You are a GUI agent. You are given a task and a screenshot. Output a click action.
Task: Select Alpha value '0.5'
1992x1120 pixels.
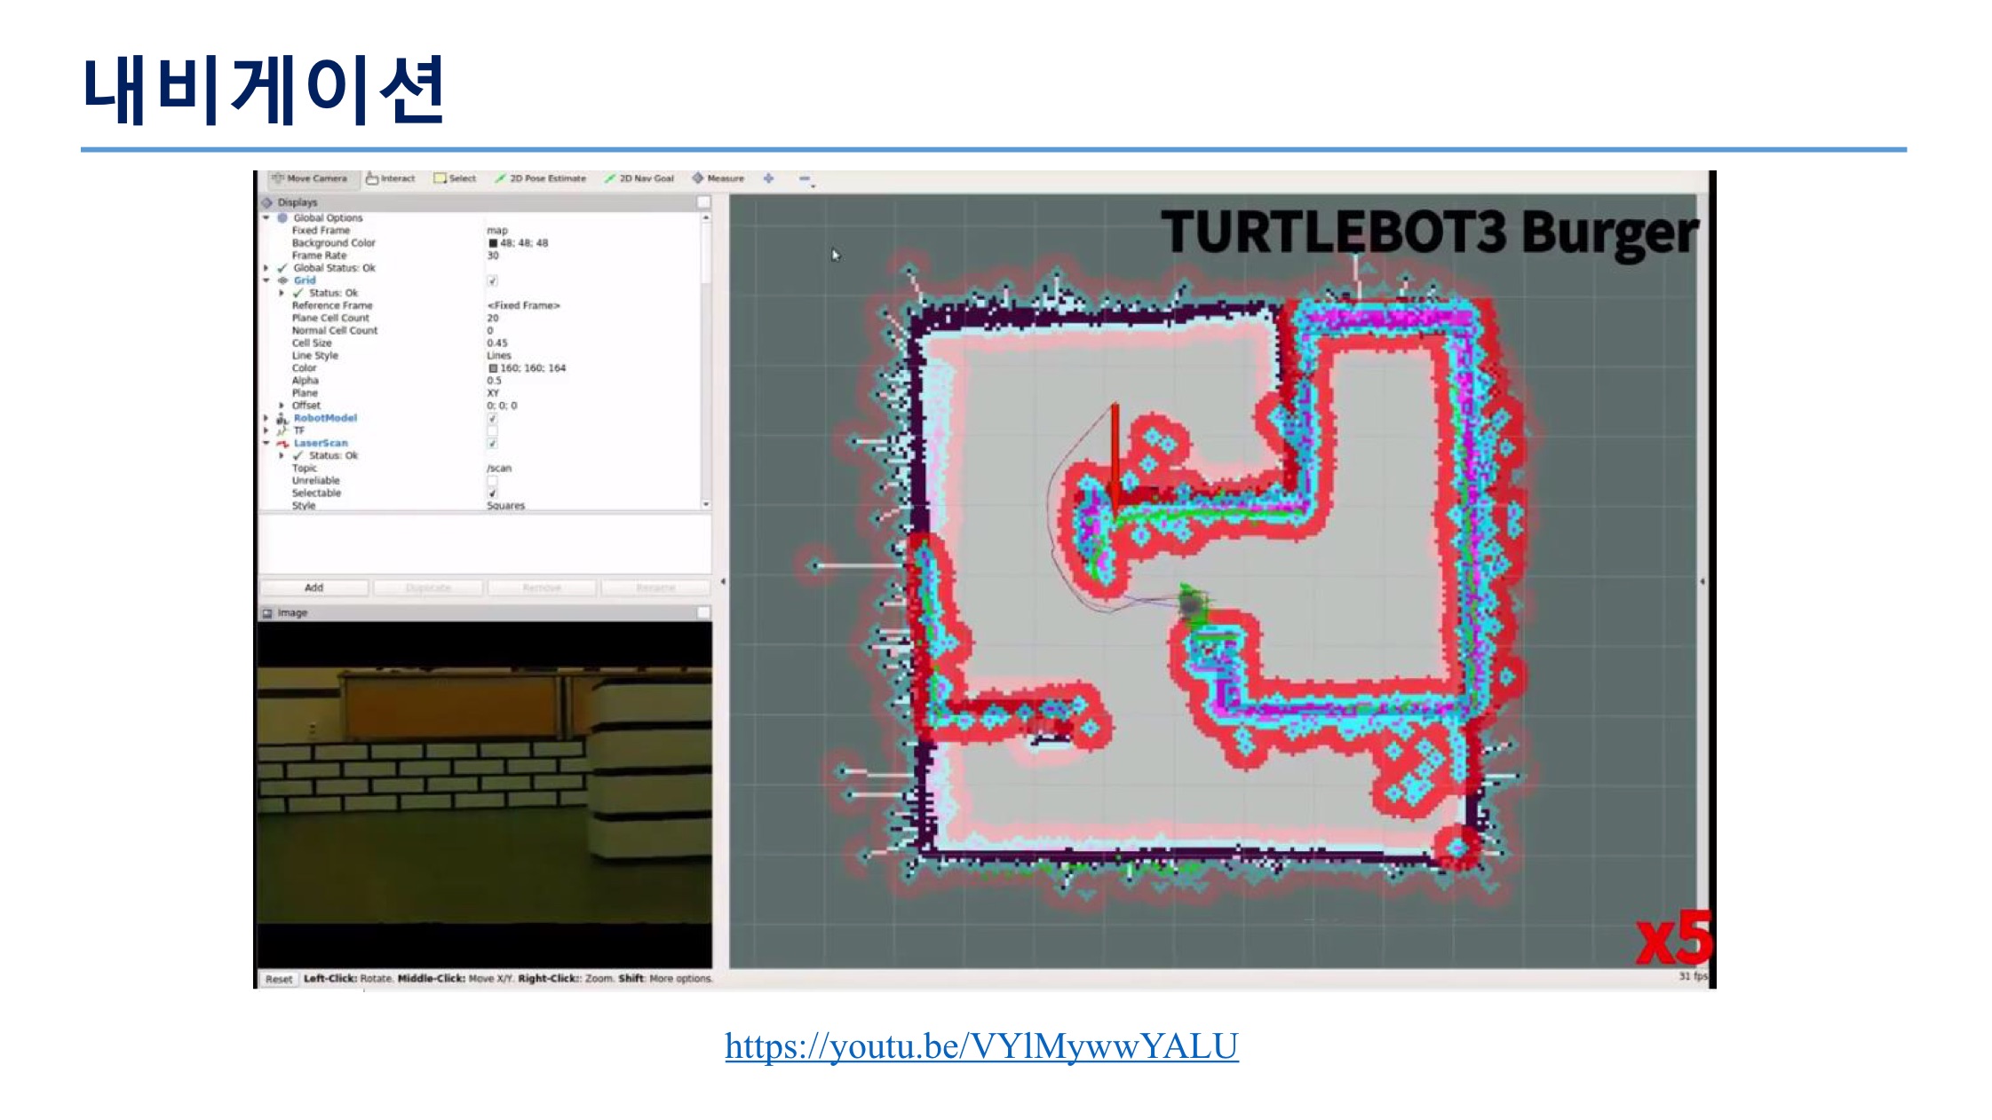click(494, 381)
